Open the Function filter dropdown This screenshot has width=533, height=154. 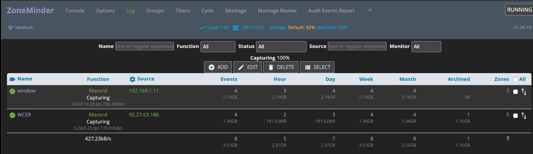coord(218,46)
